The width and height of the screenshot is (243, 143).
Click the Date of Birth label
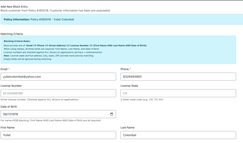tap(9, 107)
